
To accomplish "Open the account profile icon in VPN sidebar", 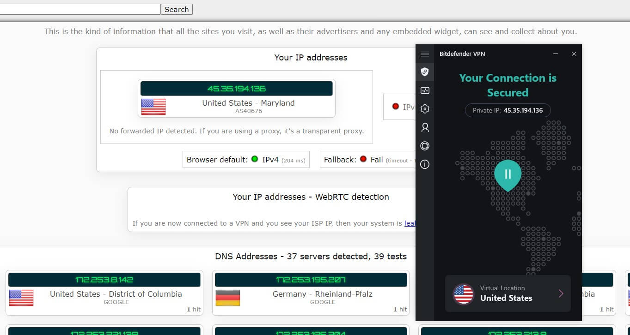I will [425, 127].
